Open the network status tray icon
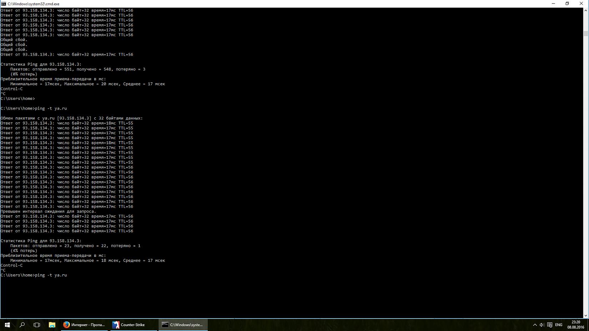This screenshot has width=589, height=331. (x=550, y=325)
